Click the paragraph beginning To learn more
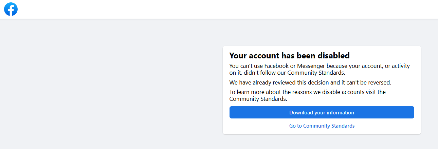The image size is (438, 149). pos(308,95)
